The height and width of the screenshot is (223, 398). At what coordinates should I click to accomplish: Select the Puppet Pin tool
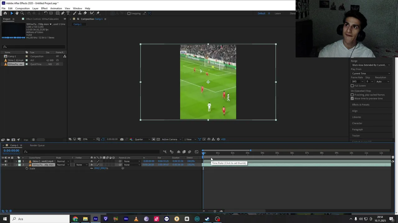98,13
